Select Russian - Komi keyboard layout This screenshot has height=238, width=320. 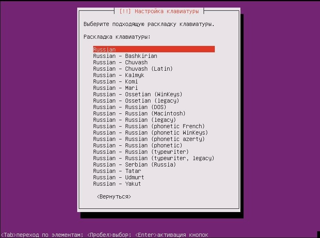115,81
